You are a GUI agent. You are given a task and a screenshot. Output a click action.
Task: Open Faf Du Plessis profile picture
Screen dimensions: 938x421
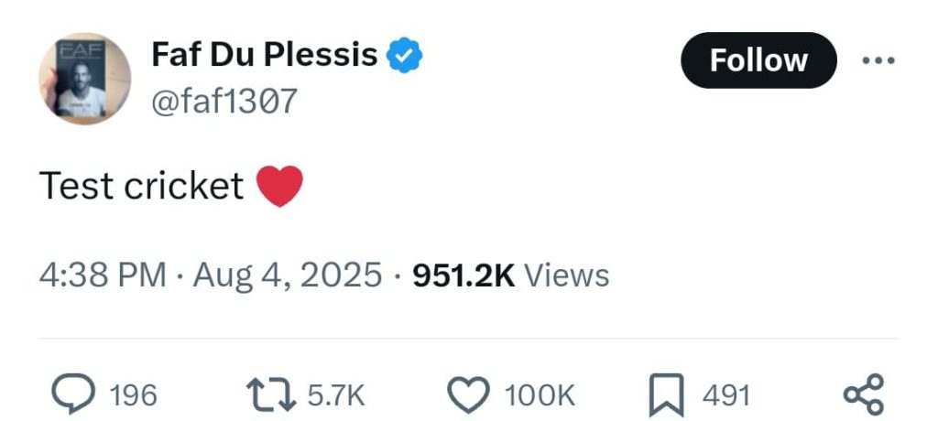[84, 79]
